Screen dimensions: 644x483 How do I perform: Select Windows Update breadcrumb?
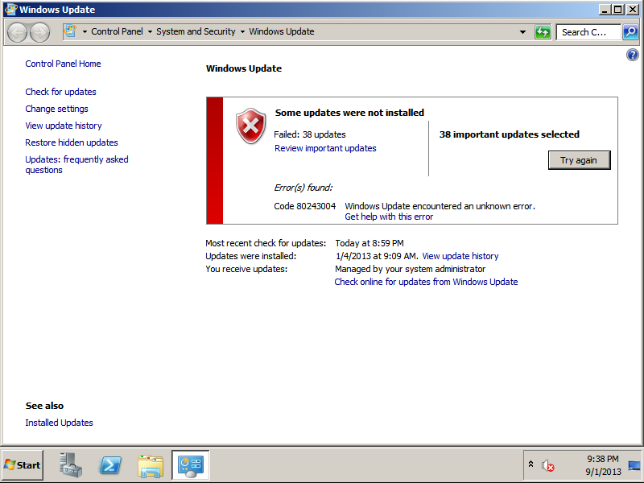point(282,31)
